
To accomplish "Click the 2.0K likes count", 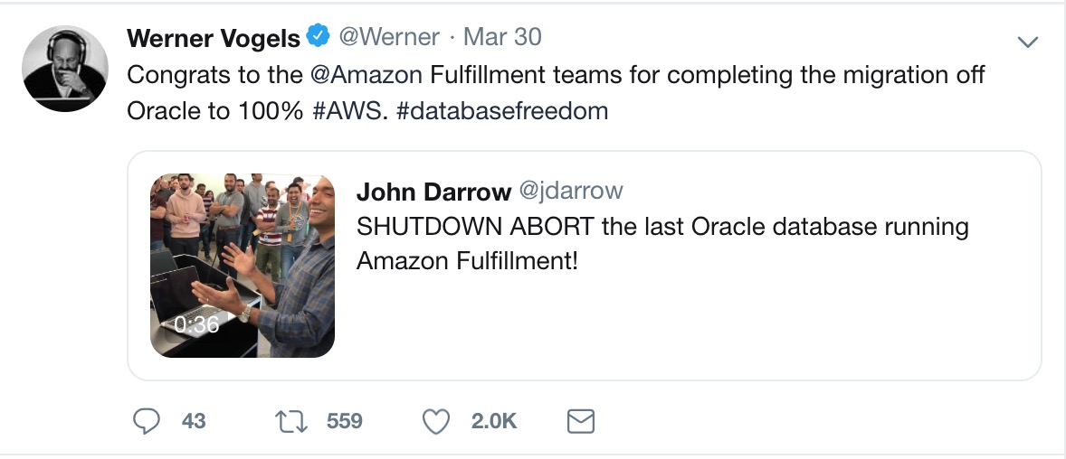I will [x=493, y=421].
